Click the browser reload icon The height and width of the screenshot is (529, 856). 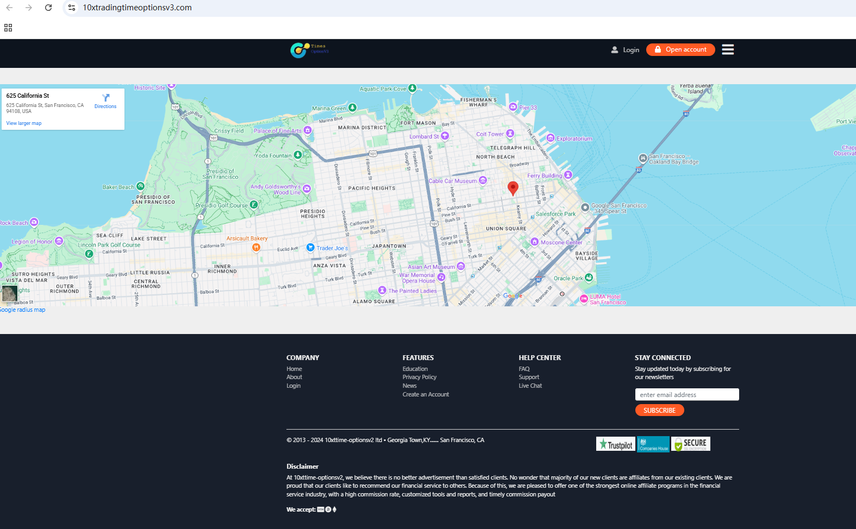point(48,8)
